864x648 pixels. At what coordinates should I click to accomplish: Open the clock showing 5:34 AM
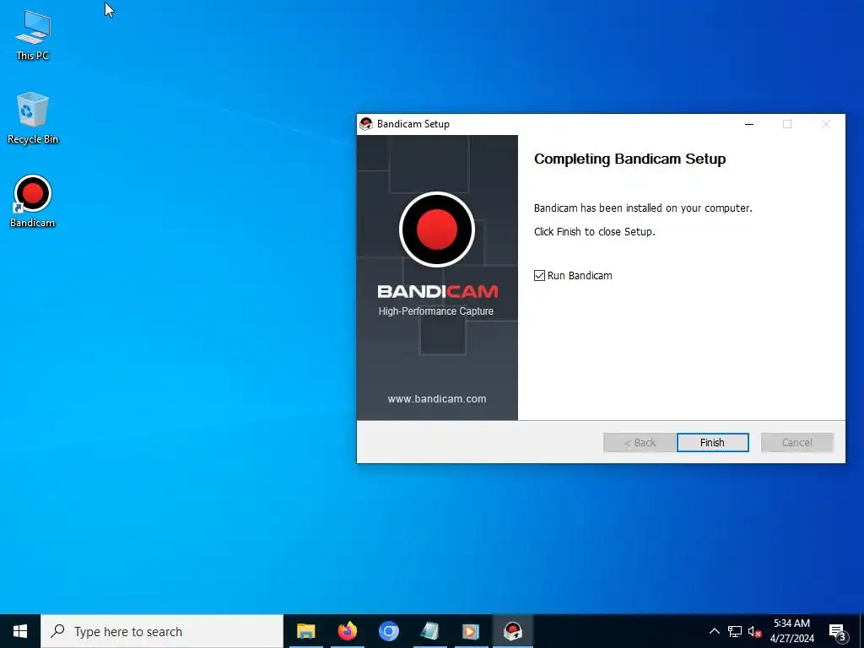791,631
